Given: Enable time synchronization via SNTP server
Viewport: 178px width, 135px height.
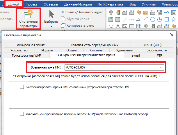Looking at the screenshot, I should 22,114.
